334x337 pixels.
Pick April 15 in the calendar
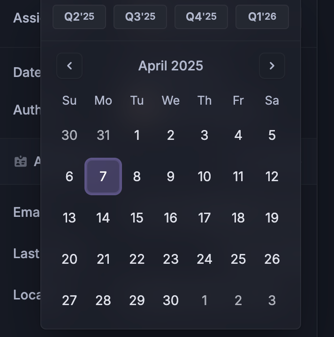(137, 218)
